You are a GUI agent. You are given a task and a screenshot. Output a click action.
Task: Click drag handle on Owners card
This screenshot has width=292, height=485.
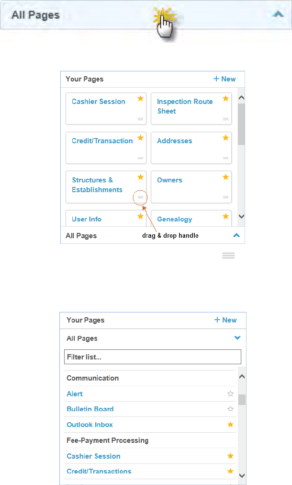225,197
